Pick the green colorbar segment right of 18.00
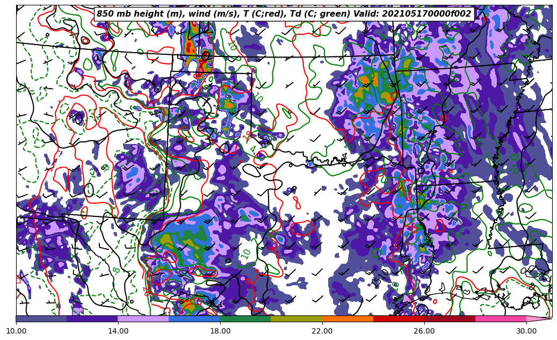557x340 pixels. (245, 319)
